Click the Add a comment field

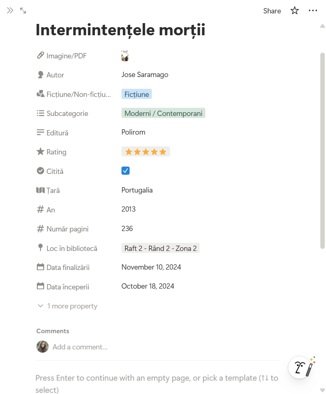coord(80,347)
